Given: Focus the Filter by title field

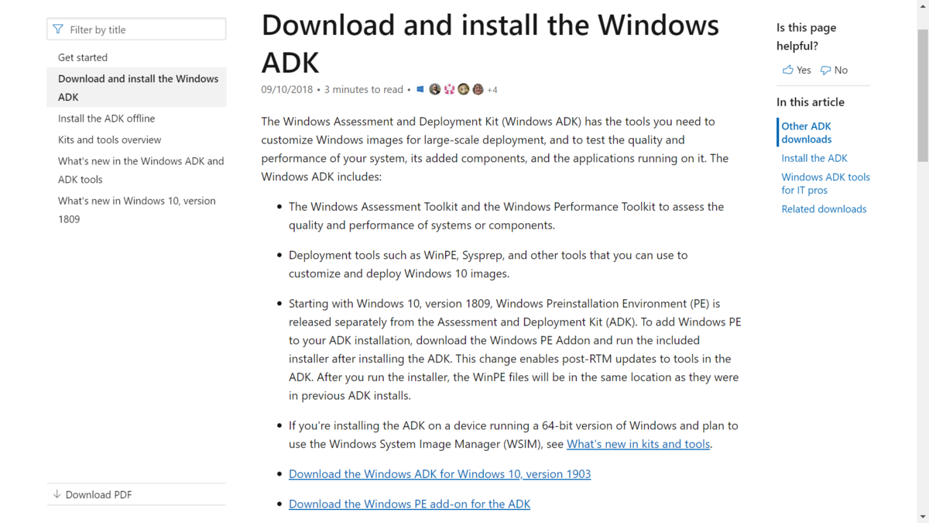Looking at the screenshot, I should pos(136,29).
